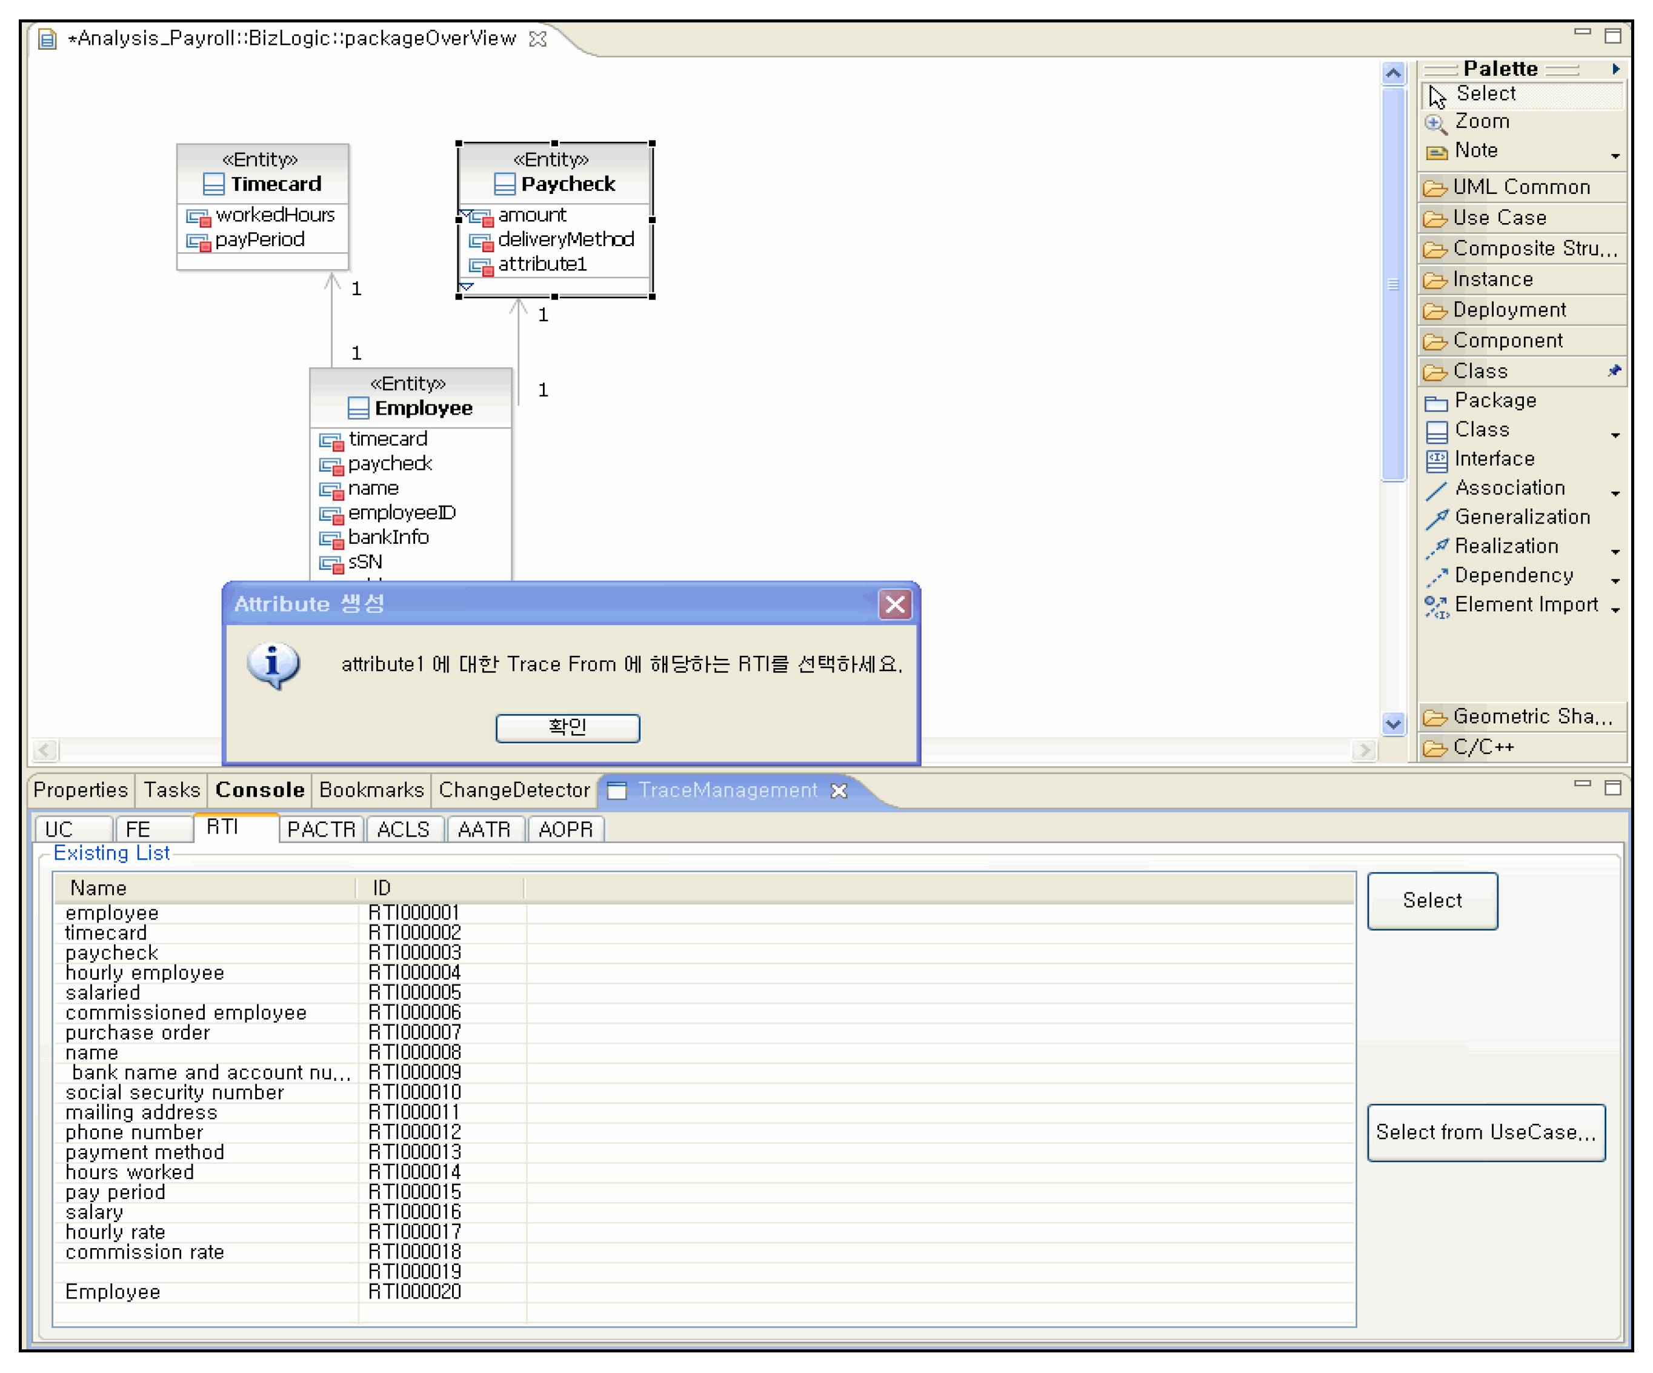Open the ChangeDetector view tab

click(x=513, y=790)
